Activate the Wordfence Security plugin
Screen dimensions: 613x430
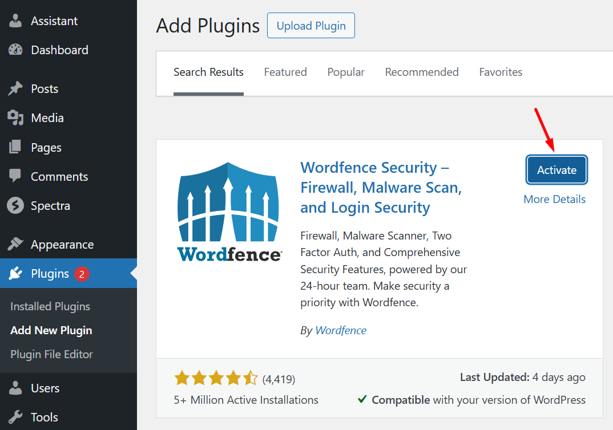pos(556,170)
